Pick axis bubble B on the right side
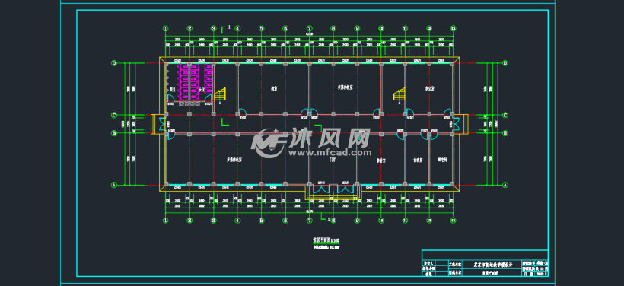This screenshot has width=624, height=286. pos(505,133)
